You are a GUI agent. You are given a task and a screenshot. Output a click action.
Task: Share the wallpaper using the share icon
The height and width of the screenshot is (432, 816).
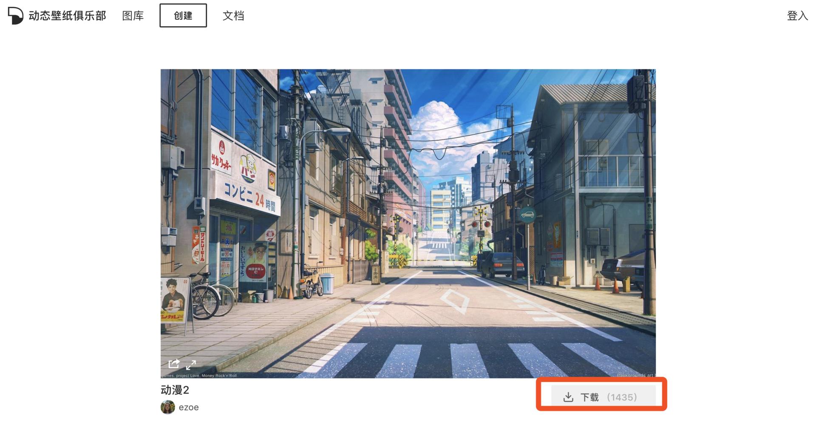coord(174,364)
